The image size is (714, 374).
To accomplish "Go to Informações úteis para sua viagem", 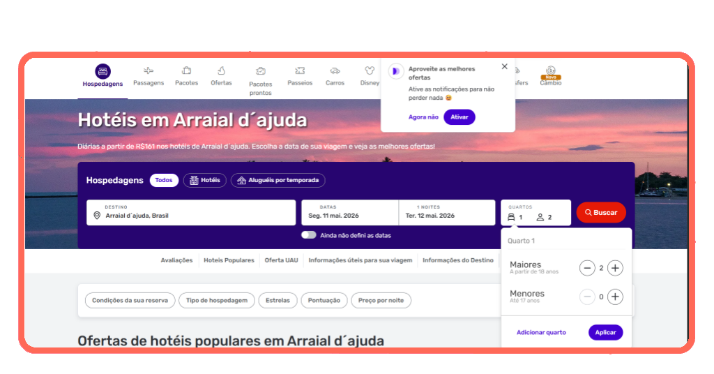I will (x=360, y=260).
